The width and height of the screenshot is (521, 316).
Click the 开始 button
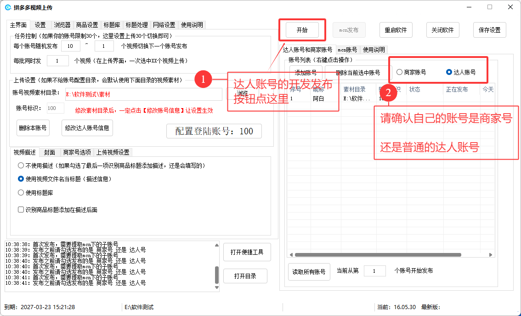click(x=302, y=30)
